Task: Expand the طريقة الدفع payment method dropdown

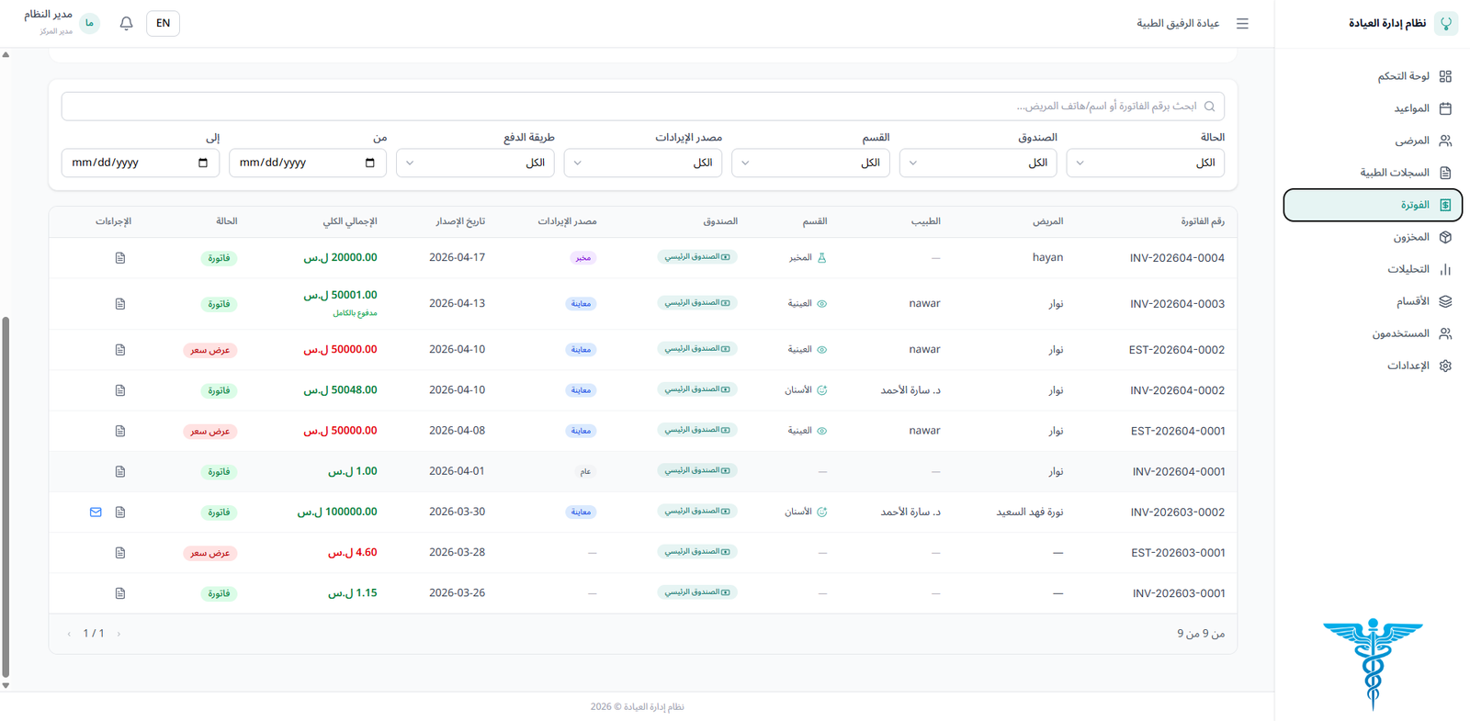Action: (x=475, y=163)
